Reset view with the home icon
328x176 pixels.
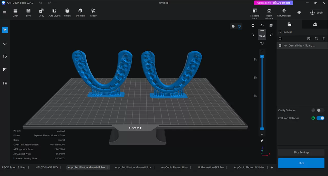[x=253, y=25]
